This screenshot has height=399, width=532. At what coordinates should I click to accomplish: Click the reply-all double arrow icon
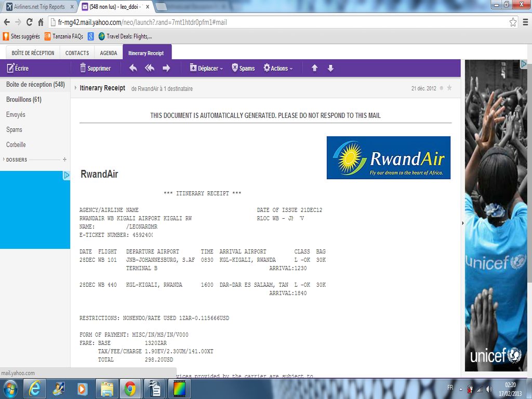[x=150, y=68]
